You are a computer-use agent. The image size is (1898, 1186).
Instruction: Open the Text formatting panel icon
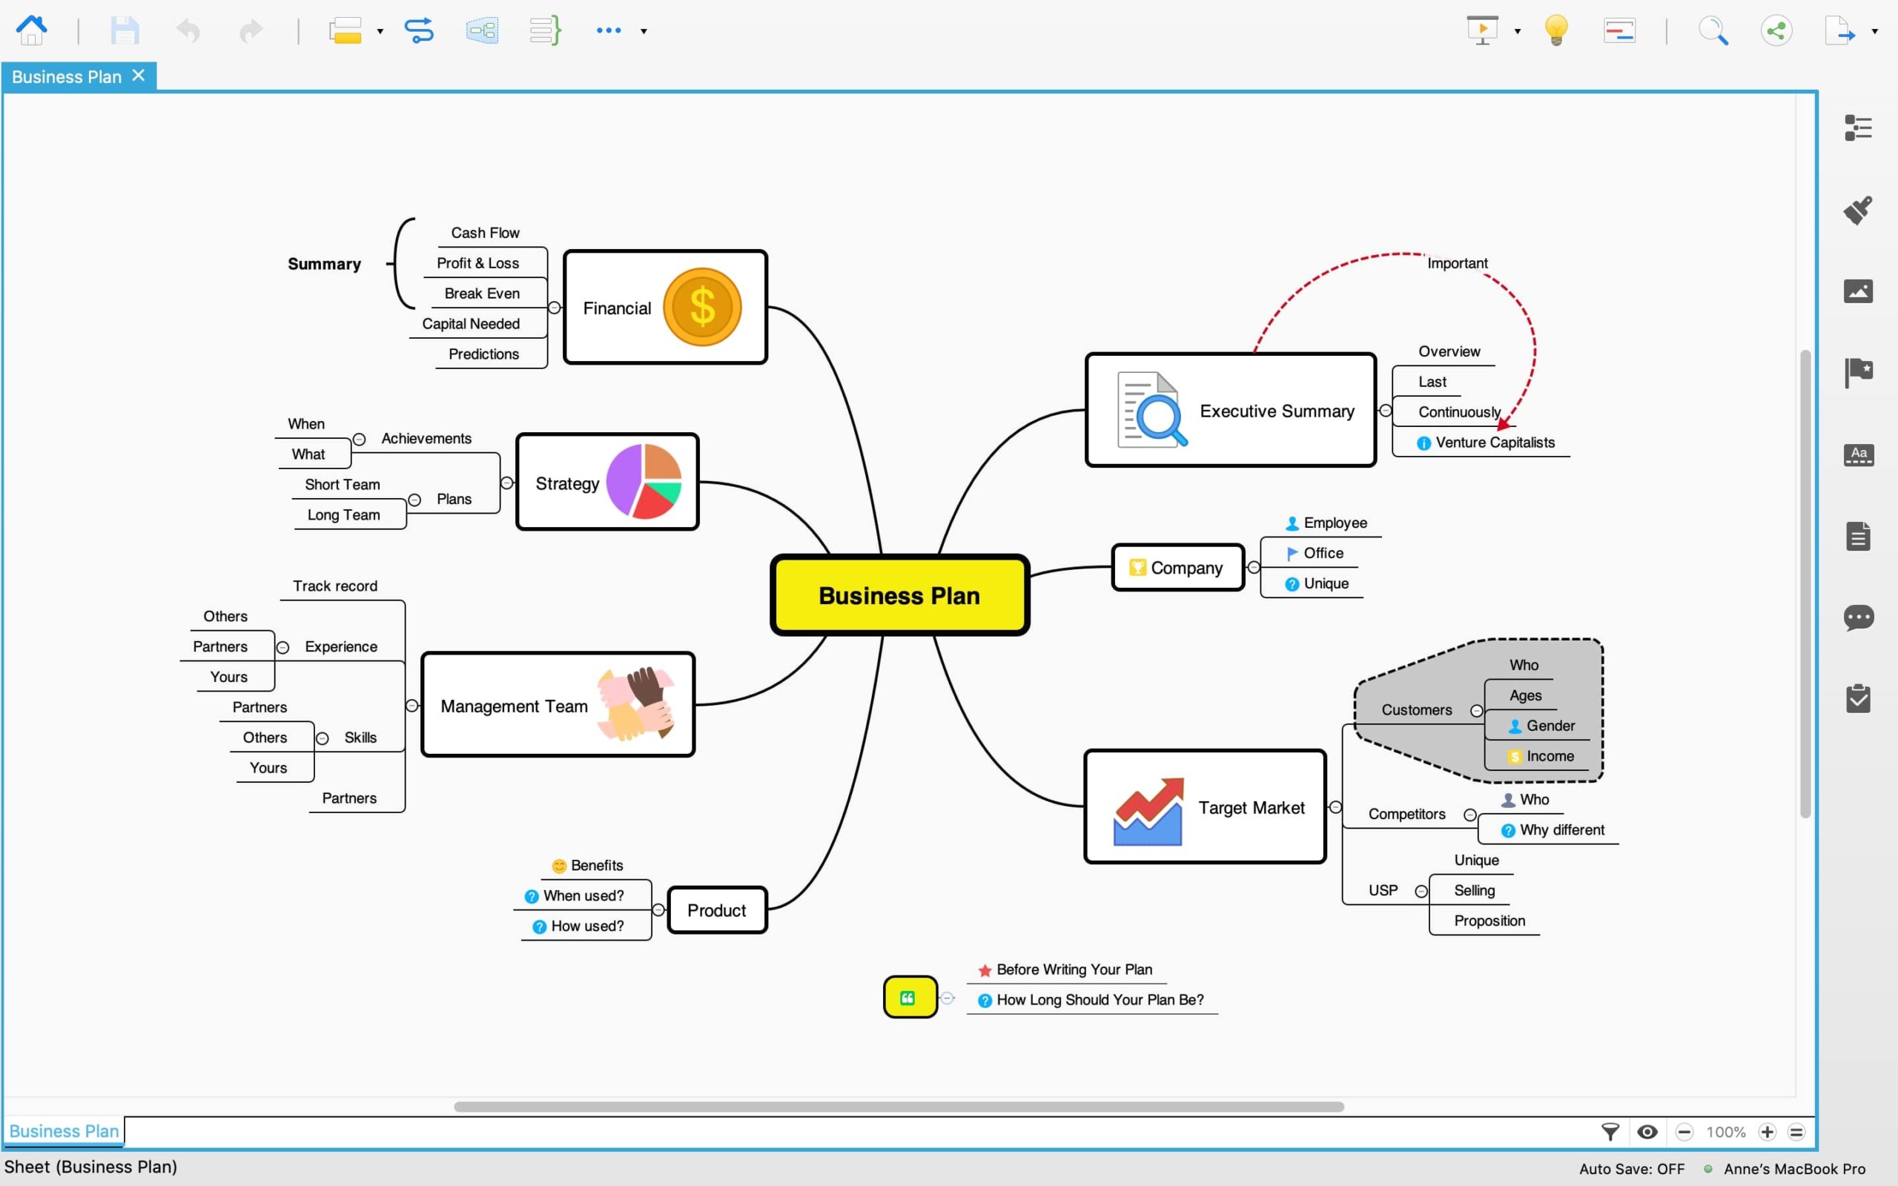(1857, 452)
